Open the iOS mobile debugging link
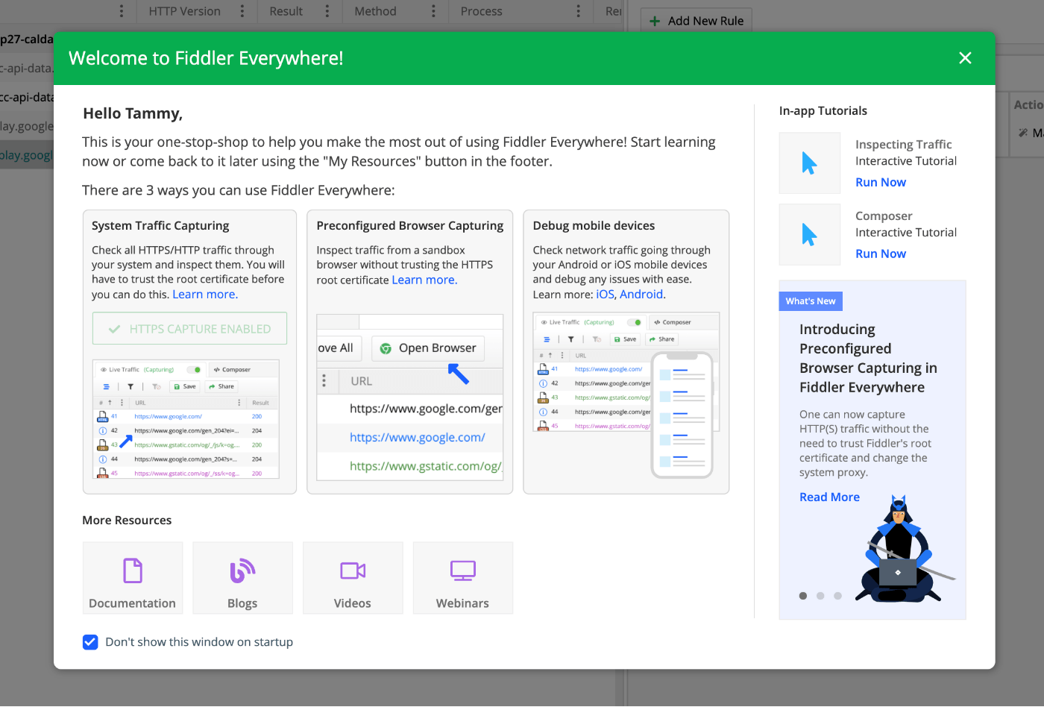The width and height of the screenshot is (1044, 707). [605, 295]
